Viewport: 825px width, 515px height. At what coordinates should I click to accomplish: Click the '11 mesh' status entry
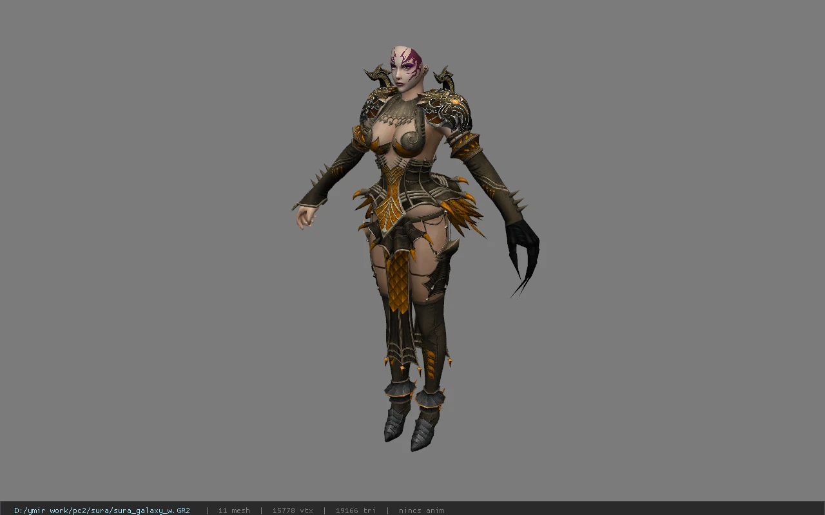234,510
